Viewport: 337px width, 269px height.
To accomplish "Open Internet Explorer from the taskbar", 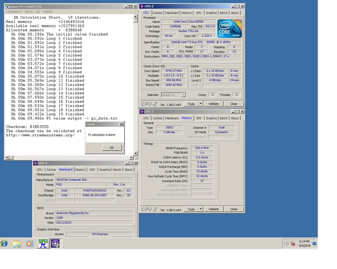I will coord(4,244).
